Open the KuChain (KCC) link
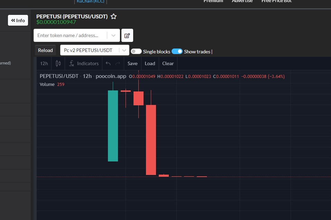This screenshot has width=331, height=220. tap(91, 1)
